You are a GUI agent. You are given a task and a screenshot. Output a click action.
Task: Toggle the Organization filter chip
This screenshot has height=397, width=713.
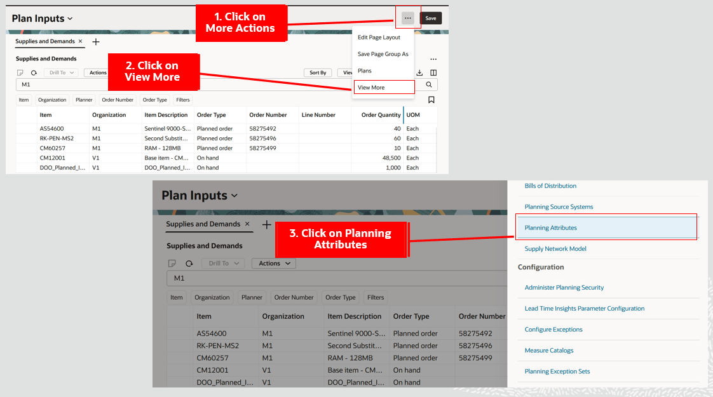pos(52,100)
